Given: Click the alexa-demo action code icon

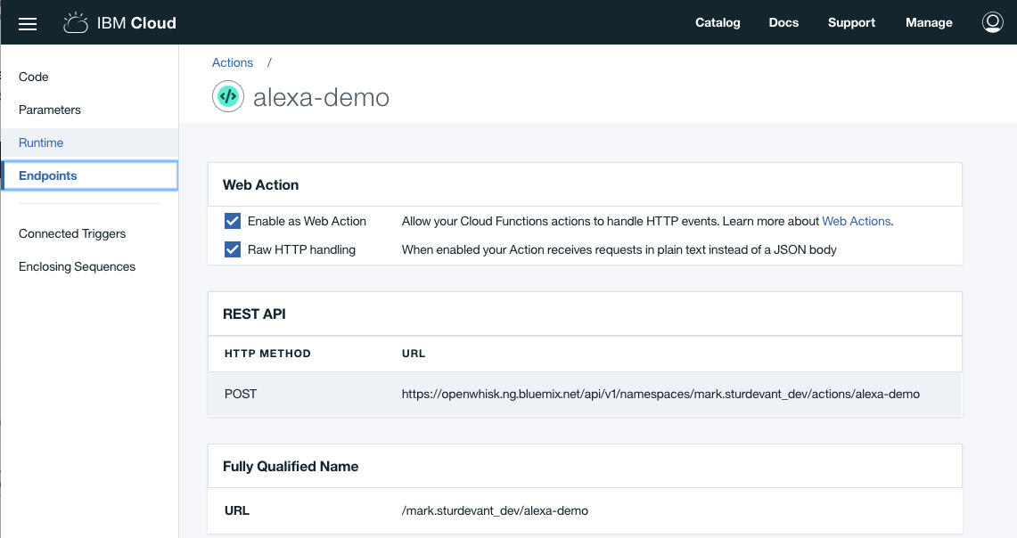Looking at the screenshot, I should tap(227, 96).
